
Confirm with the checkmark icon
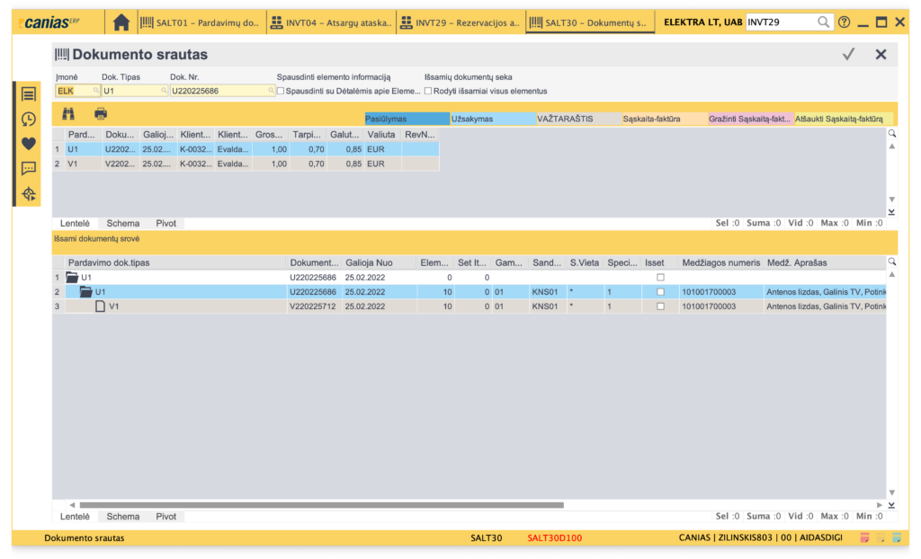[848, 55]
